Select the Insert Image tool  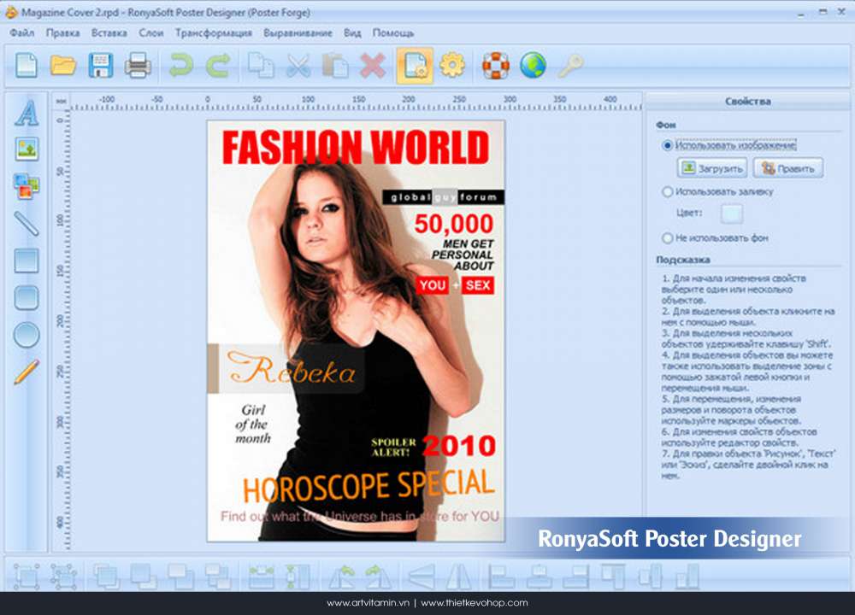tap(27, 149)
